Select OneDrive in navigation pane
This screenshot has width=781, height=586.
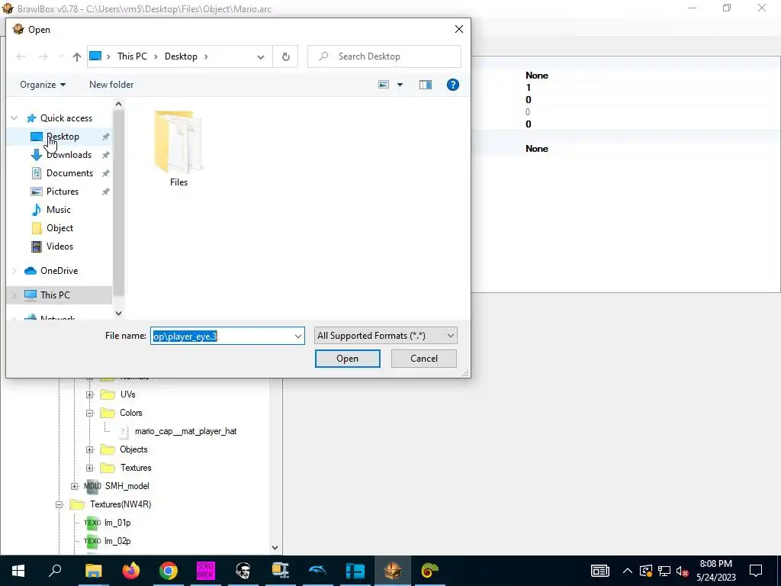pyautogui.click(x=59, y=271)
